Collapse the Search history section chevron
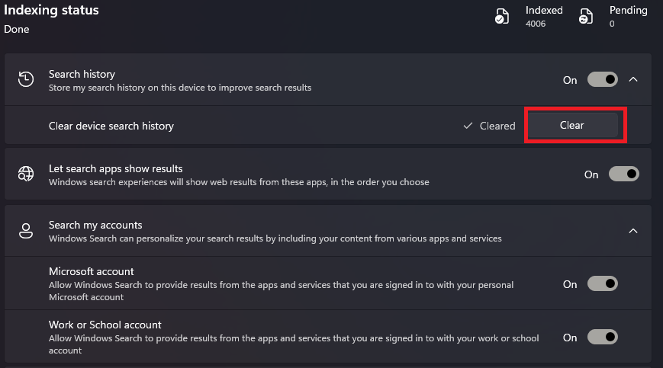 click(633, 79)
